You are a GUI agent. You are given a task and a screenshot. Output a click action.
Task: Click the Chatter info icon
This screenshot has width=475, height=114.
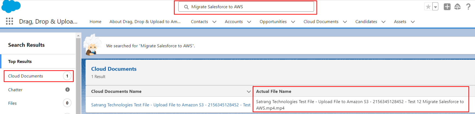(x=68, y=89)
